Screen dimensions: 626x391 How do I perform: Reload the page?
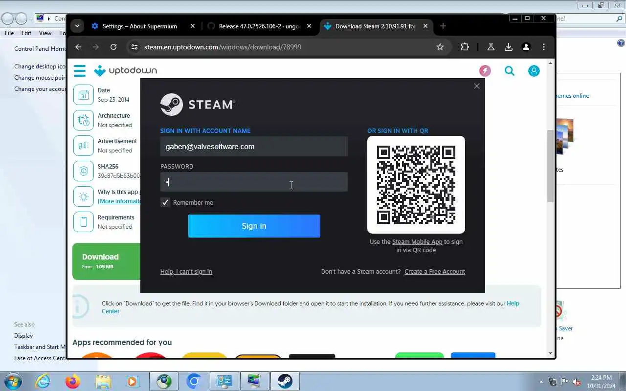(x=113, y=47)
